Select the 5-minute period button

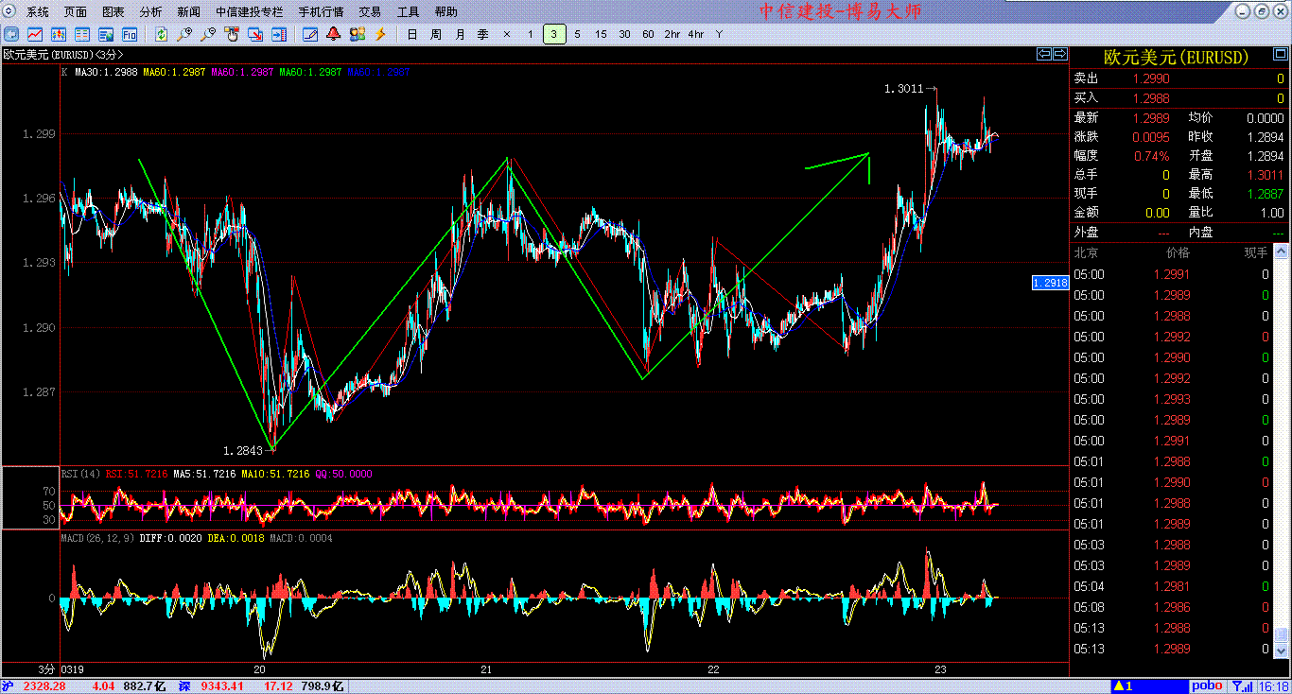pos(577,34)
